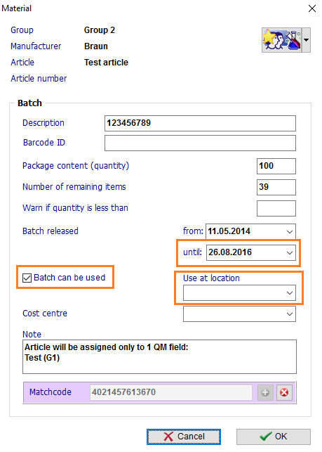Click the Number of remaining items field
The width and height of the screenshot is (322, 452).
tap(276, 188)
